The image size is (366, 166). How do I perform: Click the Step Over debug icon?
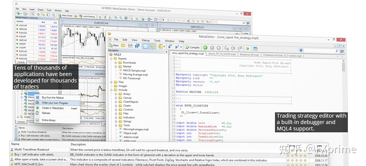[x=233, y=48]
